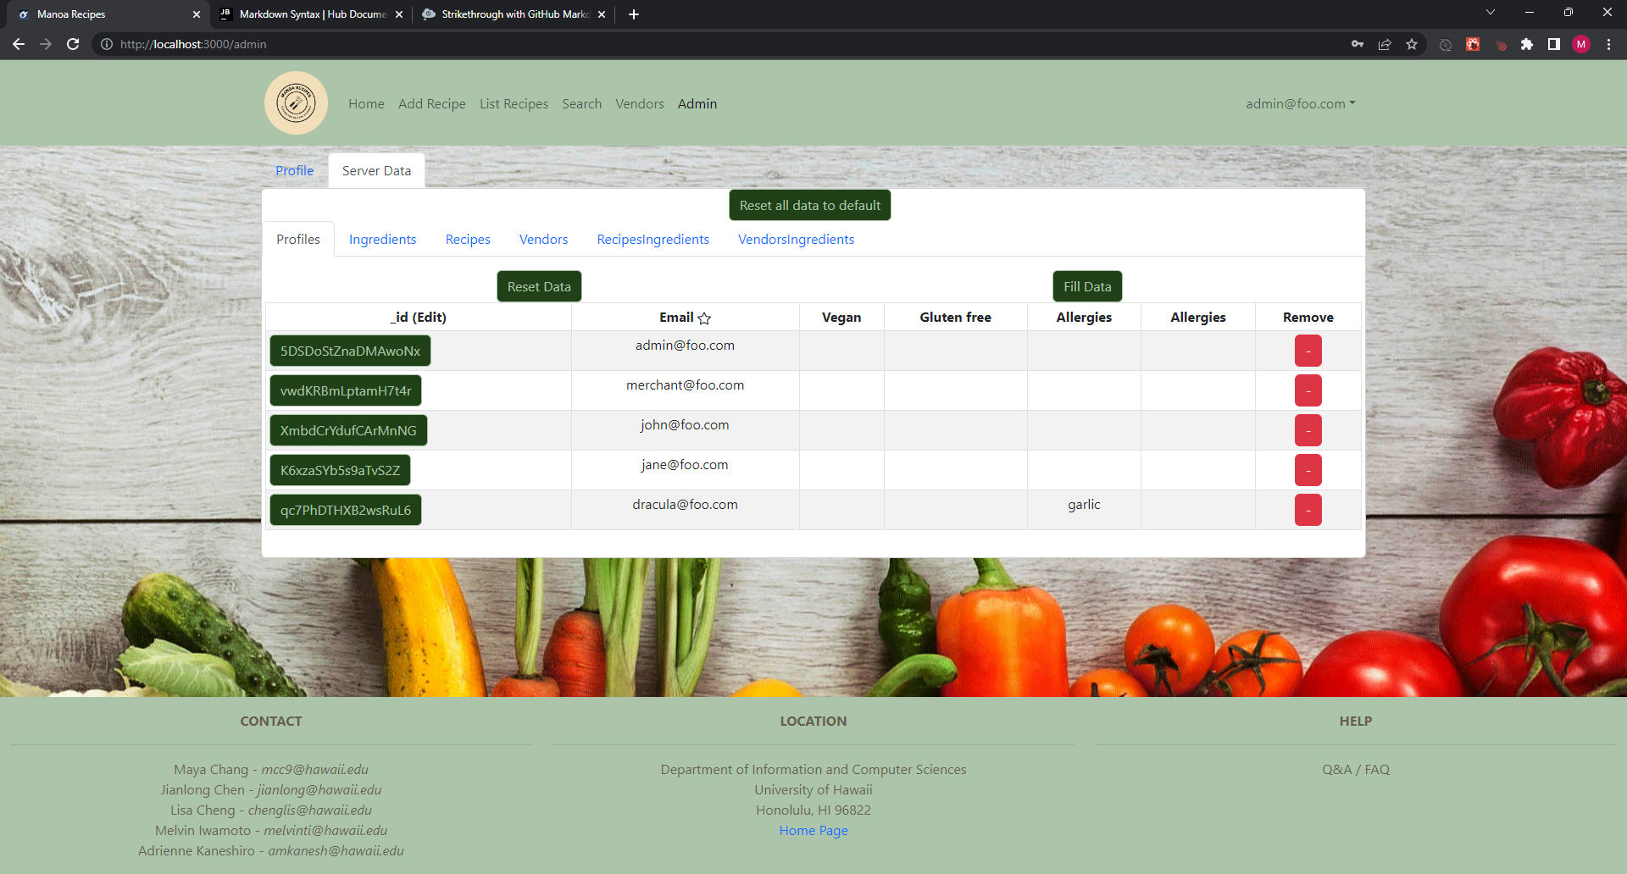
Task: Click mcc9@hawaii.edu contact email
Action: pos(314,769)
